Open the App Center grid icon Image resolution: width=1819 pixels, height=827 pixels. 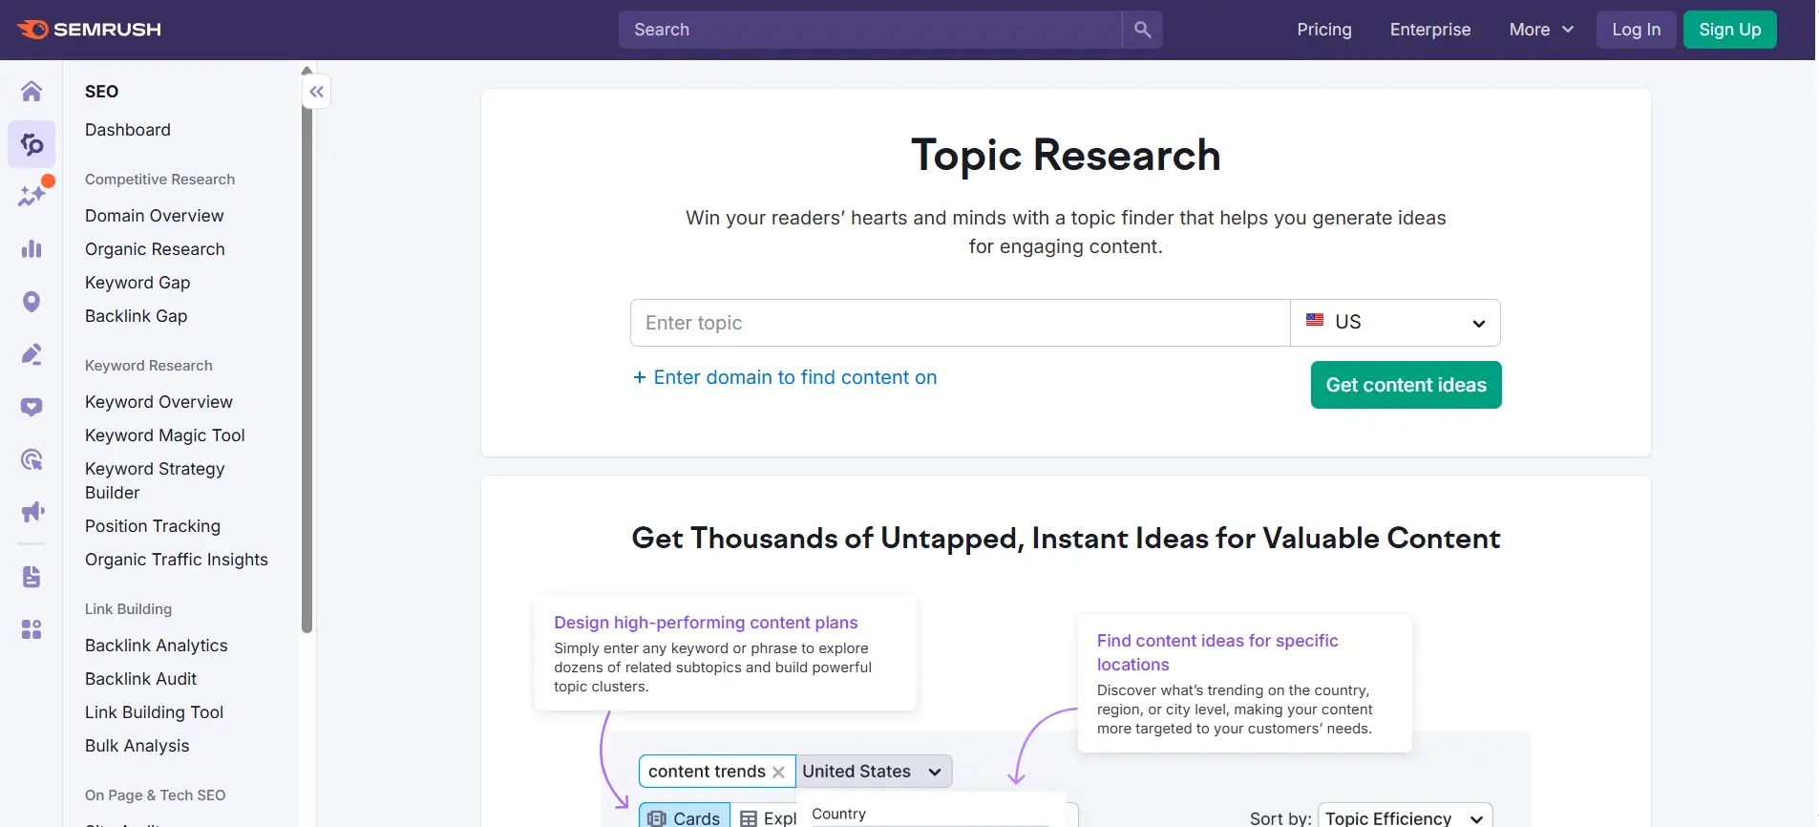tap(32, 629)
